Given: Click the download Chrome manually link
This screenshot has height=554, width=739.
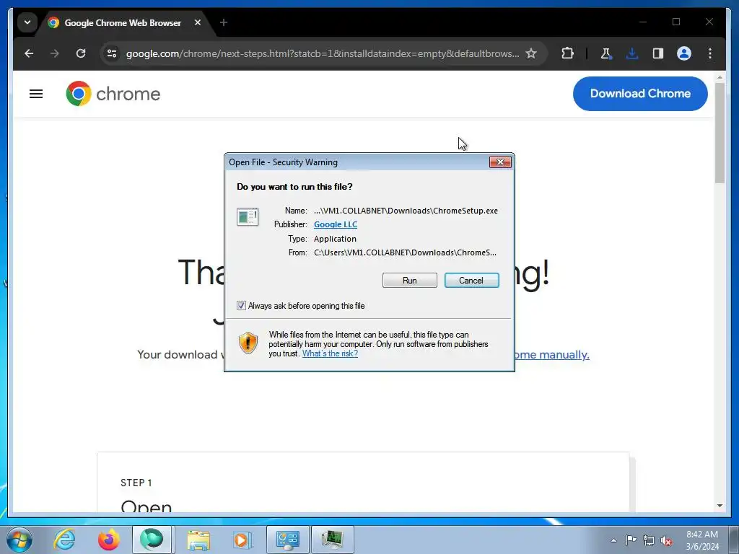Looking at the screenshot, I should [551, 355].
